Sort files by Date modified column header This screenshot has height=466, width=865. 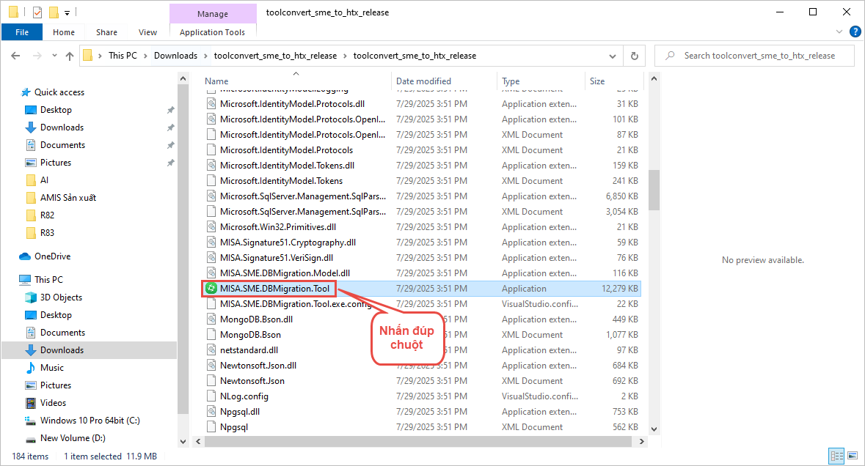click(423, 81)
